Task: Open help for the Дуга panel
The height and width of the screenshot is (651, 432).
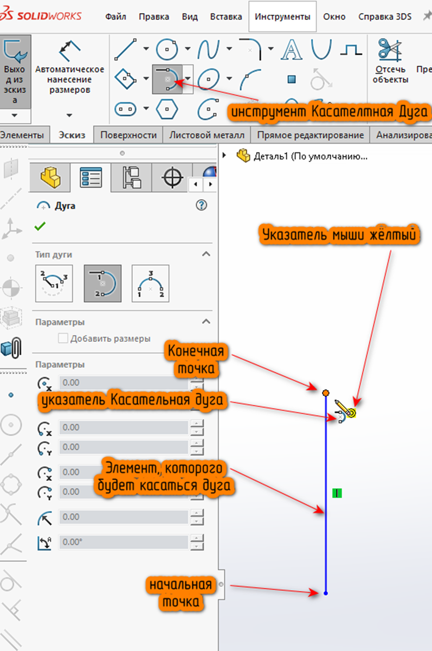Action: coord(202,205)
